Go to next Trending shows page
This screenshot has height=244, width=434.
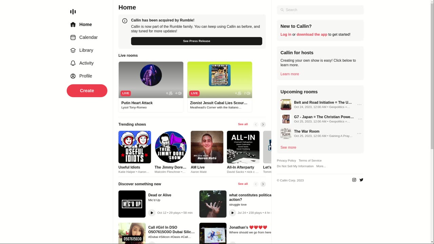pos(263,124)
